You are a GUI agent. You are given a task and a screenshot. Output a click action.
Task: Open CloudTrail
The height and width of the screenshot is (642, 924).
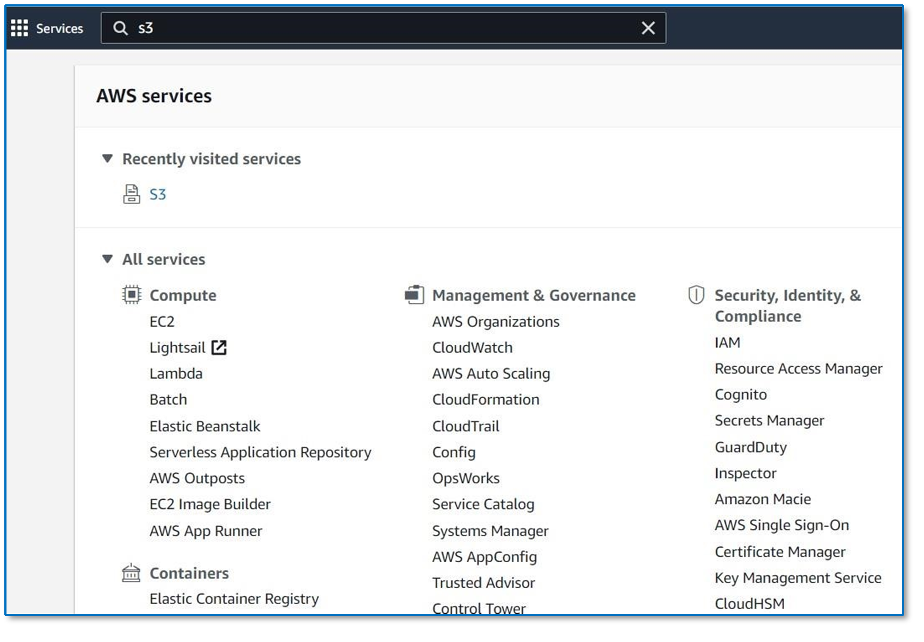[466, 426]
